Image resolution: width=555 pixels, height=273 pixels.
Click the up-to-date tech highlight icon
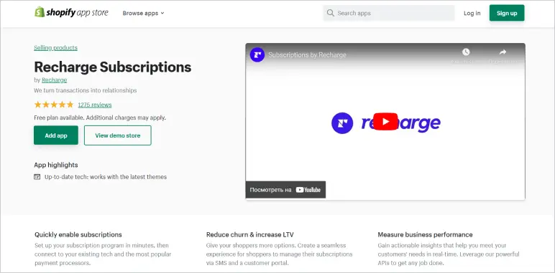(37, 177)
